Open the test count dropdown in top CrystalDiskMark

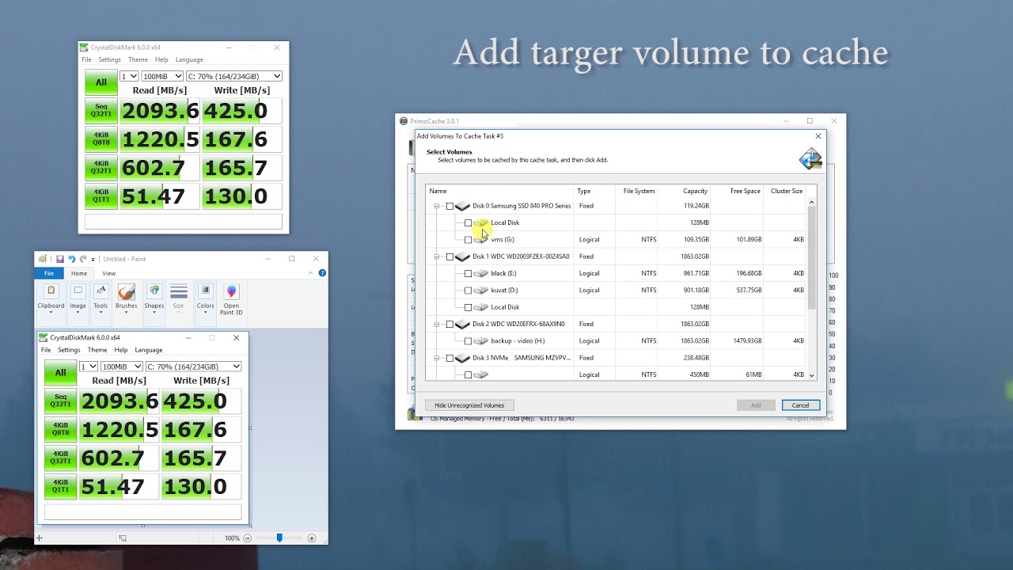point(129,76)
